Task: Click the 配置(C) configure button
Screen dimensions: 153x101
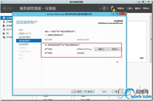Action: tap(105, 92)
